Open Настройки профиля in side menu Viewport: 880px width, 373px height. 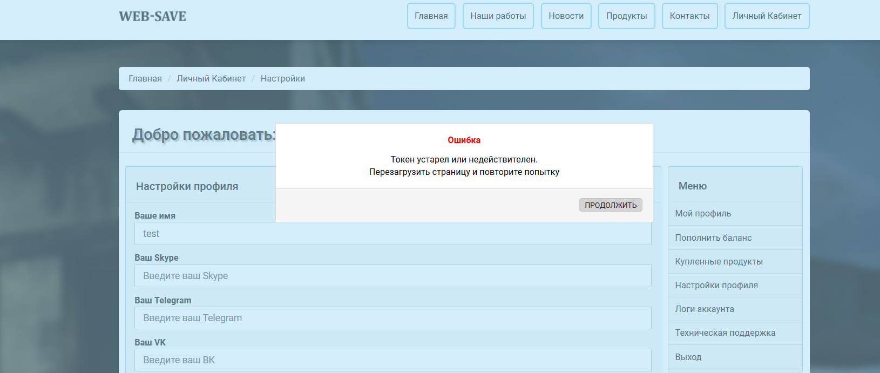(735, 285)
